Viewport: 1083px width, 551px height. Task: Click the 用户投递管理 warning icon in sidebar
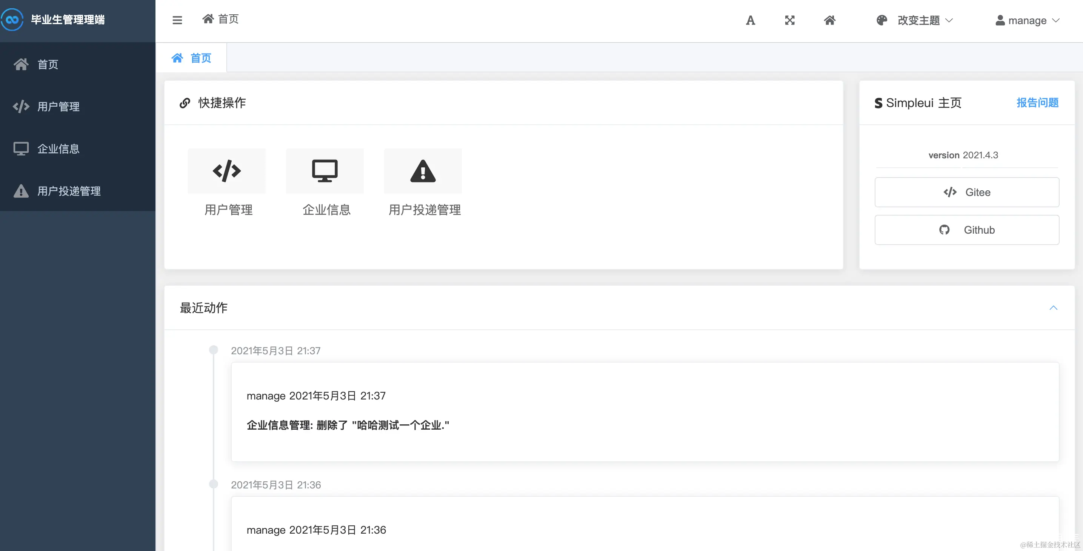coord(21,191)
